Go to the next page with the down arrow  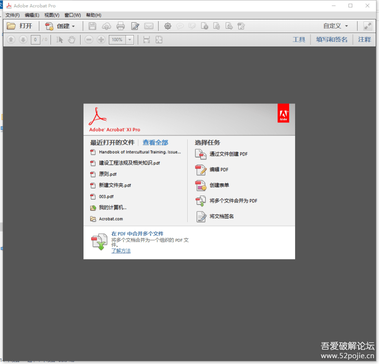click(x=23, y=40)
